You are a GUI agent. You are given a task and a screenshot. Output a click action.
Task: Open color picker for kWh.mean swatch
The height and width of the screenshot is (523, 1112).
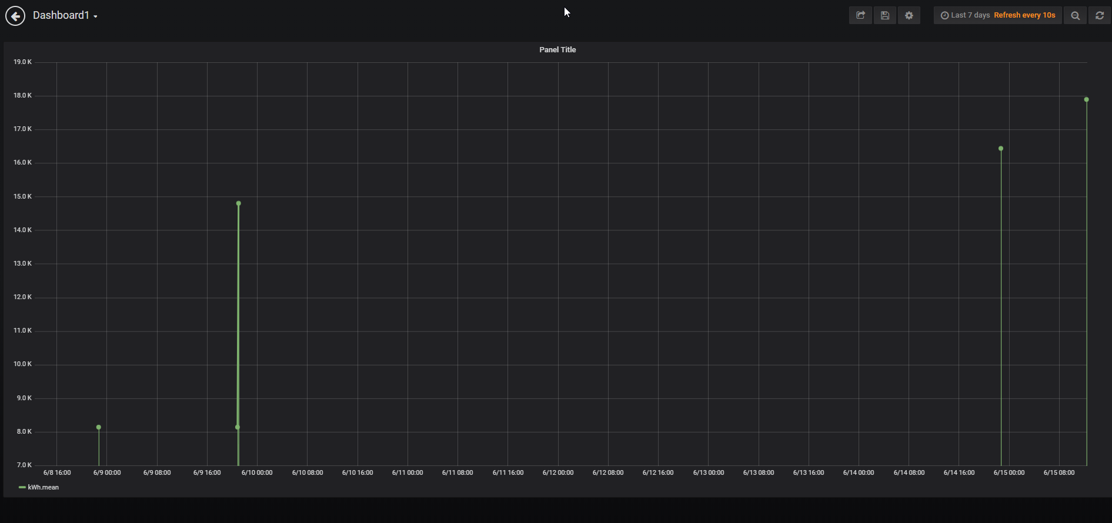tap(22, 487)
